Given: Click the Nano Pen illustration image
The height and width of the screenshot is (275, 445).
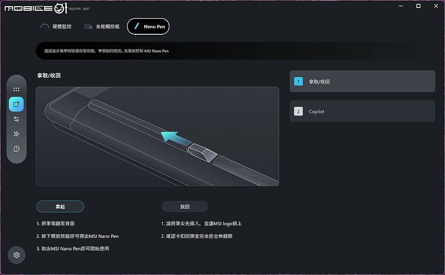Looking at the screenshot, I should [x=157, y=136].
